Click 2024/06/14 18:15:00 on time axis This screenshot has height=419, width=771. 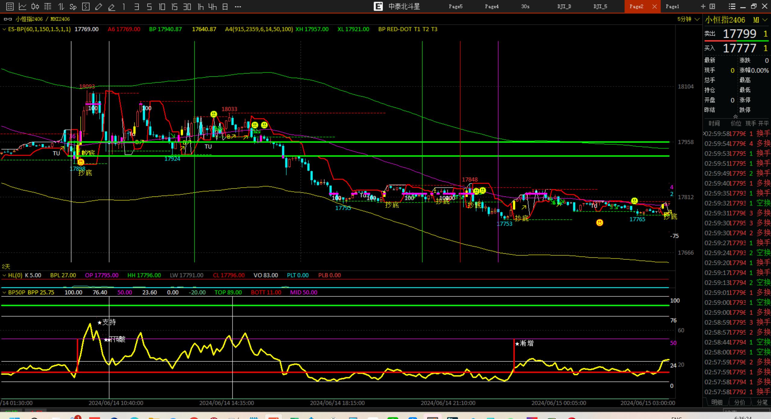pyautogui.click(x=337, y=403)
